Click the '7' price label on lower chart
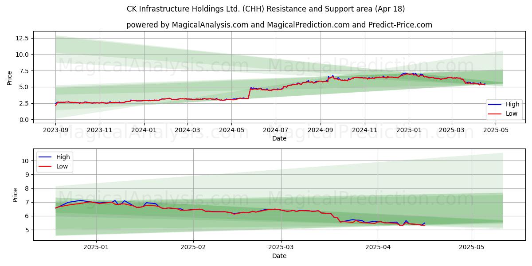Screen dimensions: 532x266 point(28,202)
